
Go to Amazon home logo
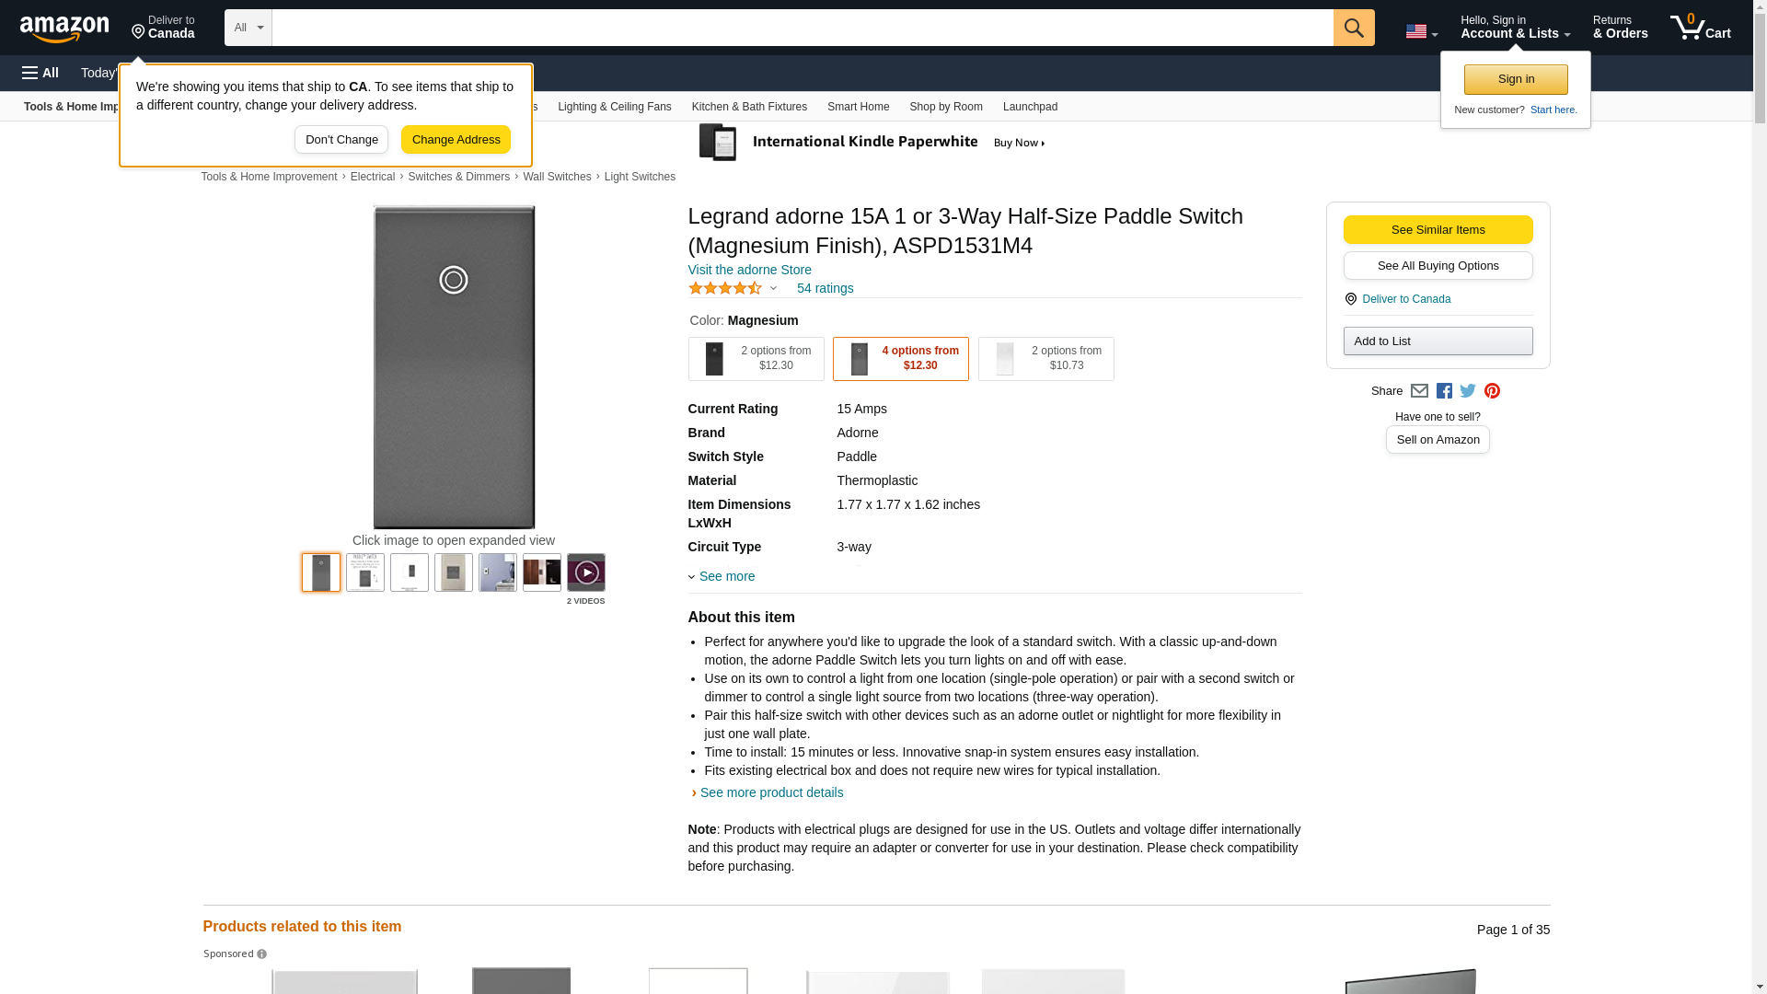[64, 29]
